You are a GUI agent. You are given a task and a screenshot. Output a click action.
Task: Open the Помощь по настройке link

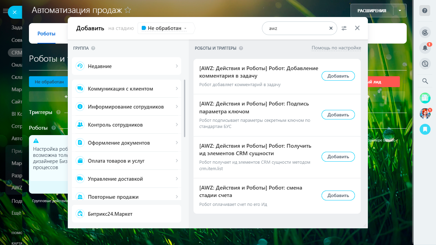[336, 48]
